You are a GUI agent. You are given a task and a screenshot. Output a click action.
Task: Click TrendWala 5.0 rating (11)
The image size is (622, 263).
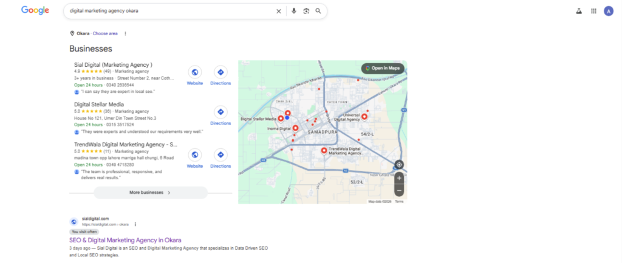pos(92,151)
